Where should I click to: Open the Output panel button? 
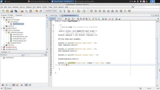coord(8,88)
